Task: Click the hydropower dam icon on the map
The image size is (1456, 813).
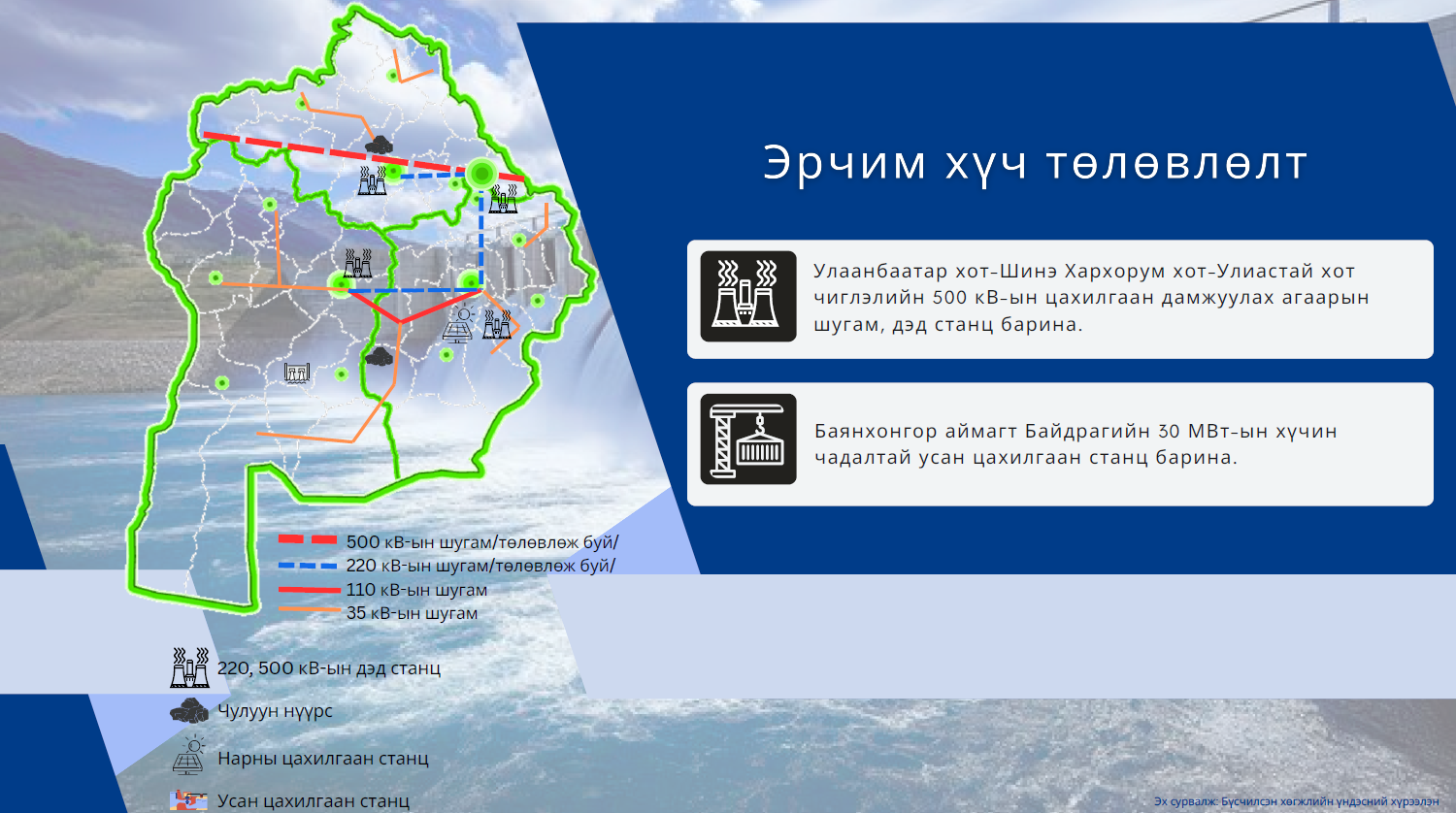Action: 297,373
